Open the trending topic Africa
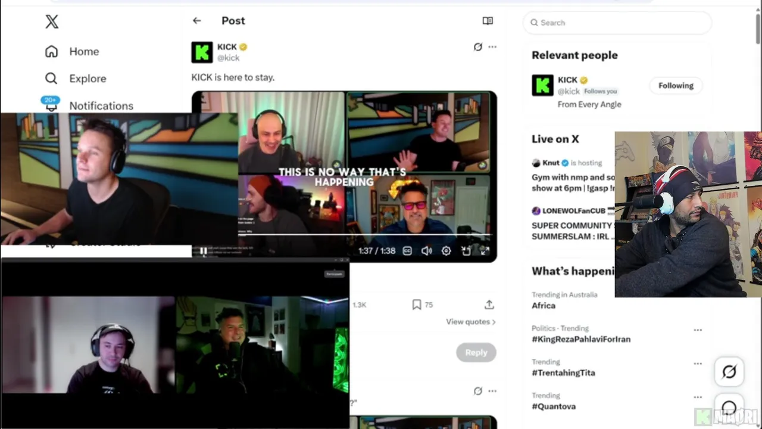The width and height of the screenshot is (762, 429). pos(544,305)
